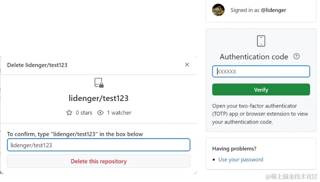Follow the Use your password link
Viewport: 320px width, 182px height.
[x=241, y=159]
